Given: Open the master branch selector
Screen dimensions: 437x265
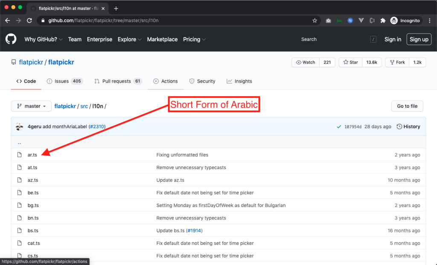Looking at the screenshot, I should pyautogui.click(x=31, y=106).
